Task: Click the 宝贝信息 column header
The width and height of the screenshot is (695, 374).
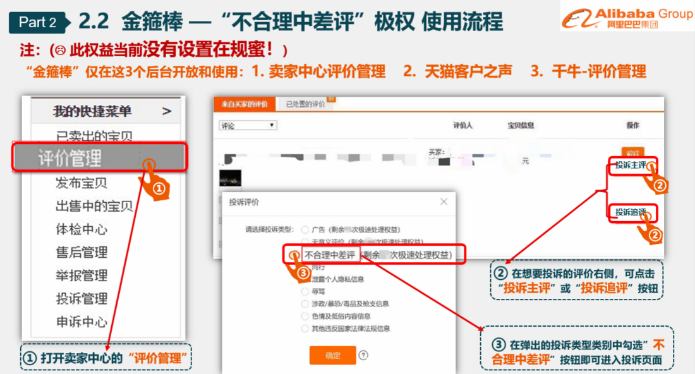Action: pyautogui.click(x=521, y=126)
